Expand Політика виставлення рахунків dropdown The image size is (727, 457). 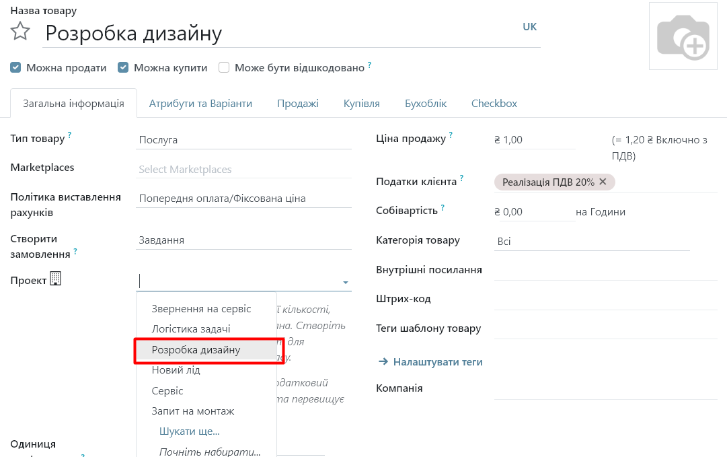(243, 199)
